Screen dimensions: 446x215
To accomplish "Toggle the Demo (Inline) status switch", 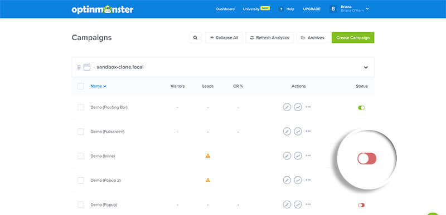I will [x=367, y=159].
